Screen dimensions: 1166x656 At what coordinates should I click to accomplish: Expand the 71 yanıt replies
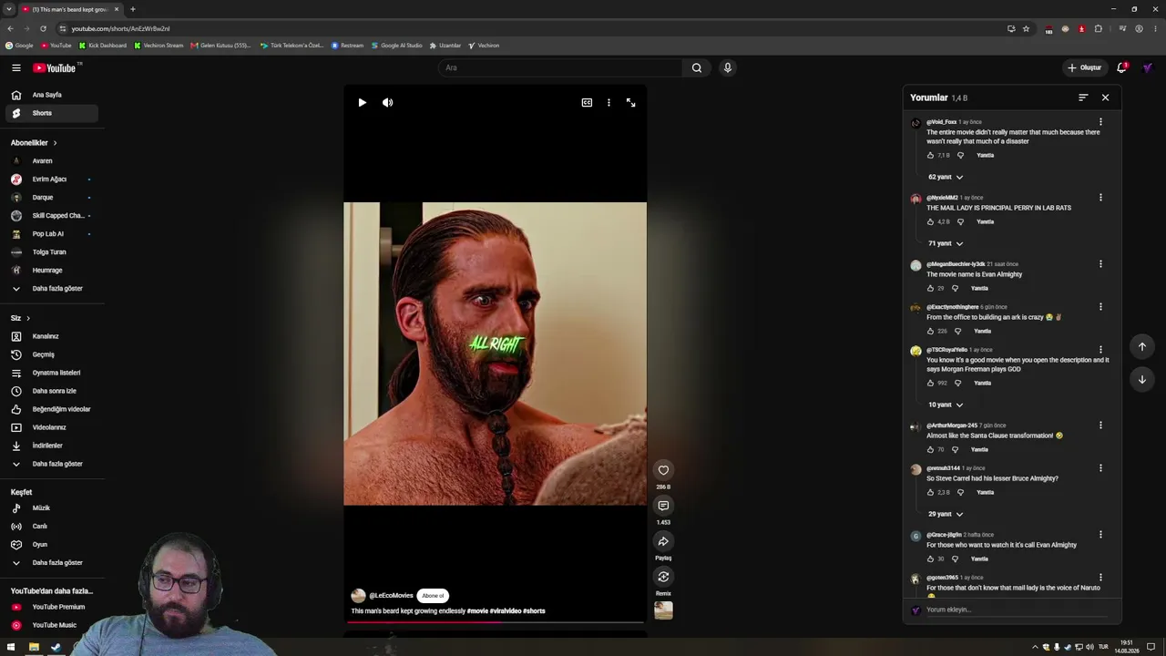tap(946, 243)
